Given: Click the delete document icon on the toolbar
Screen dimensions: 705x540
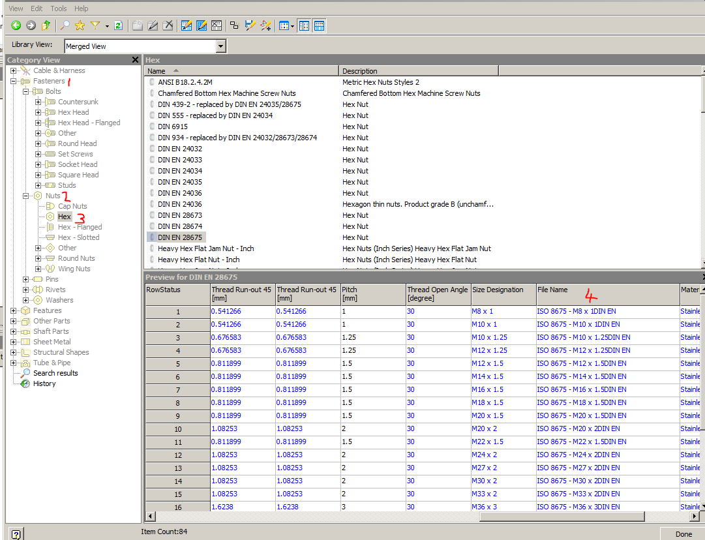Looking at the screenshot, I should click(168, 25).
